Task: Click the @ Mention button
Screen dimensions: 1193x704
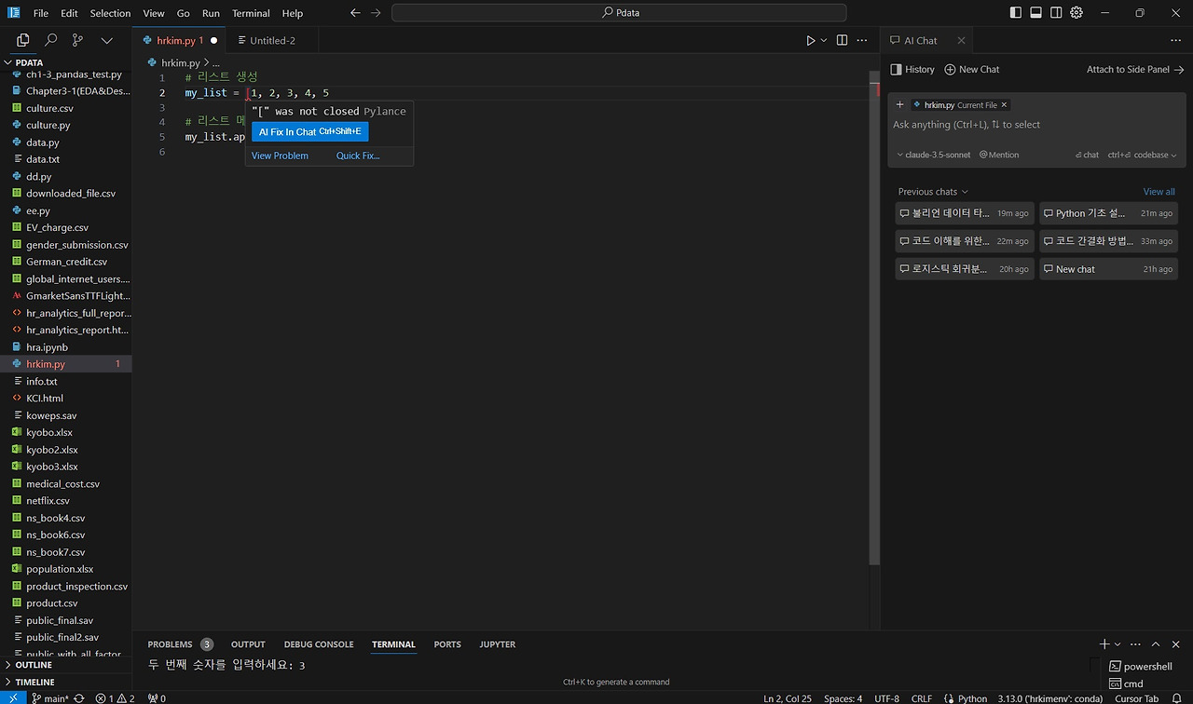Action: (999, 155)
